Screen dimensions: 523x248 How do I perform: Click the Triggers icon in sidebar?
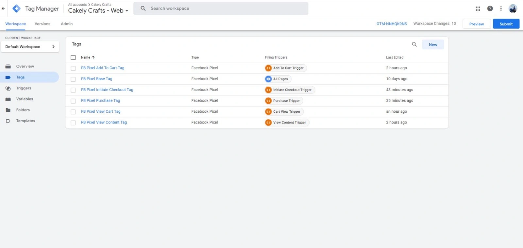(x=8, y=88)
